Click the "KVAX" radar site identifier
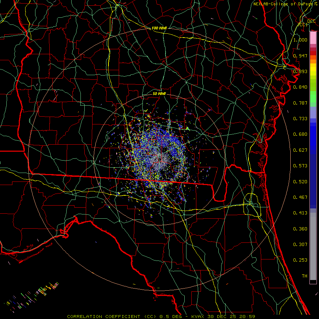 click(198, 317)
